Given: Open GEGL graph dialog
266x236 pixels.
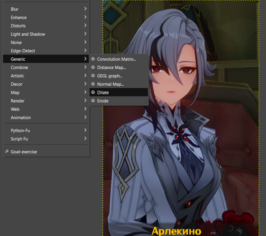Looking at the screenshot, I should pyautogui.click(x=119, y=75).
